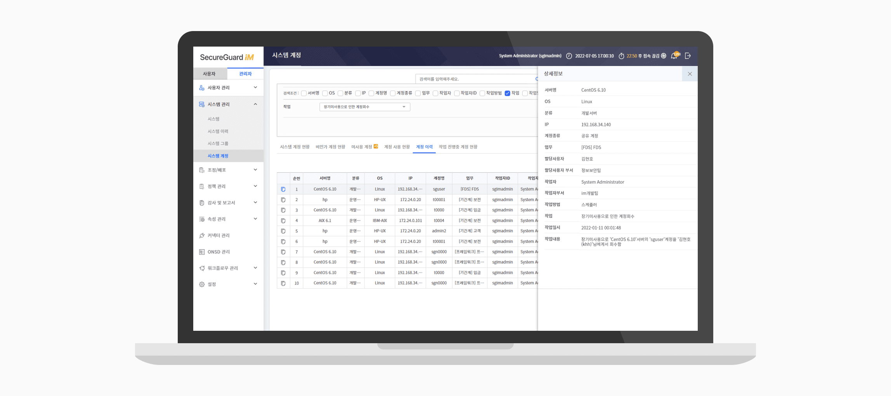This screenshot has height=396, width=891.
Task: Close the 상세정보 detail panel
Action: pyautogui.click(x=690, y=74)
